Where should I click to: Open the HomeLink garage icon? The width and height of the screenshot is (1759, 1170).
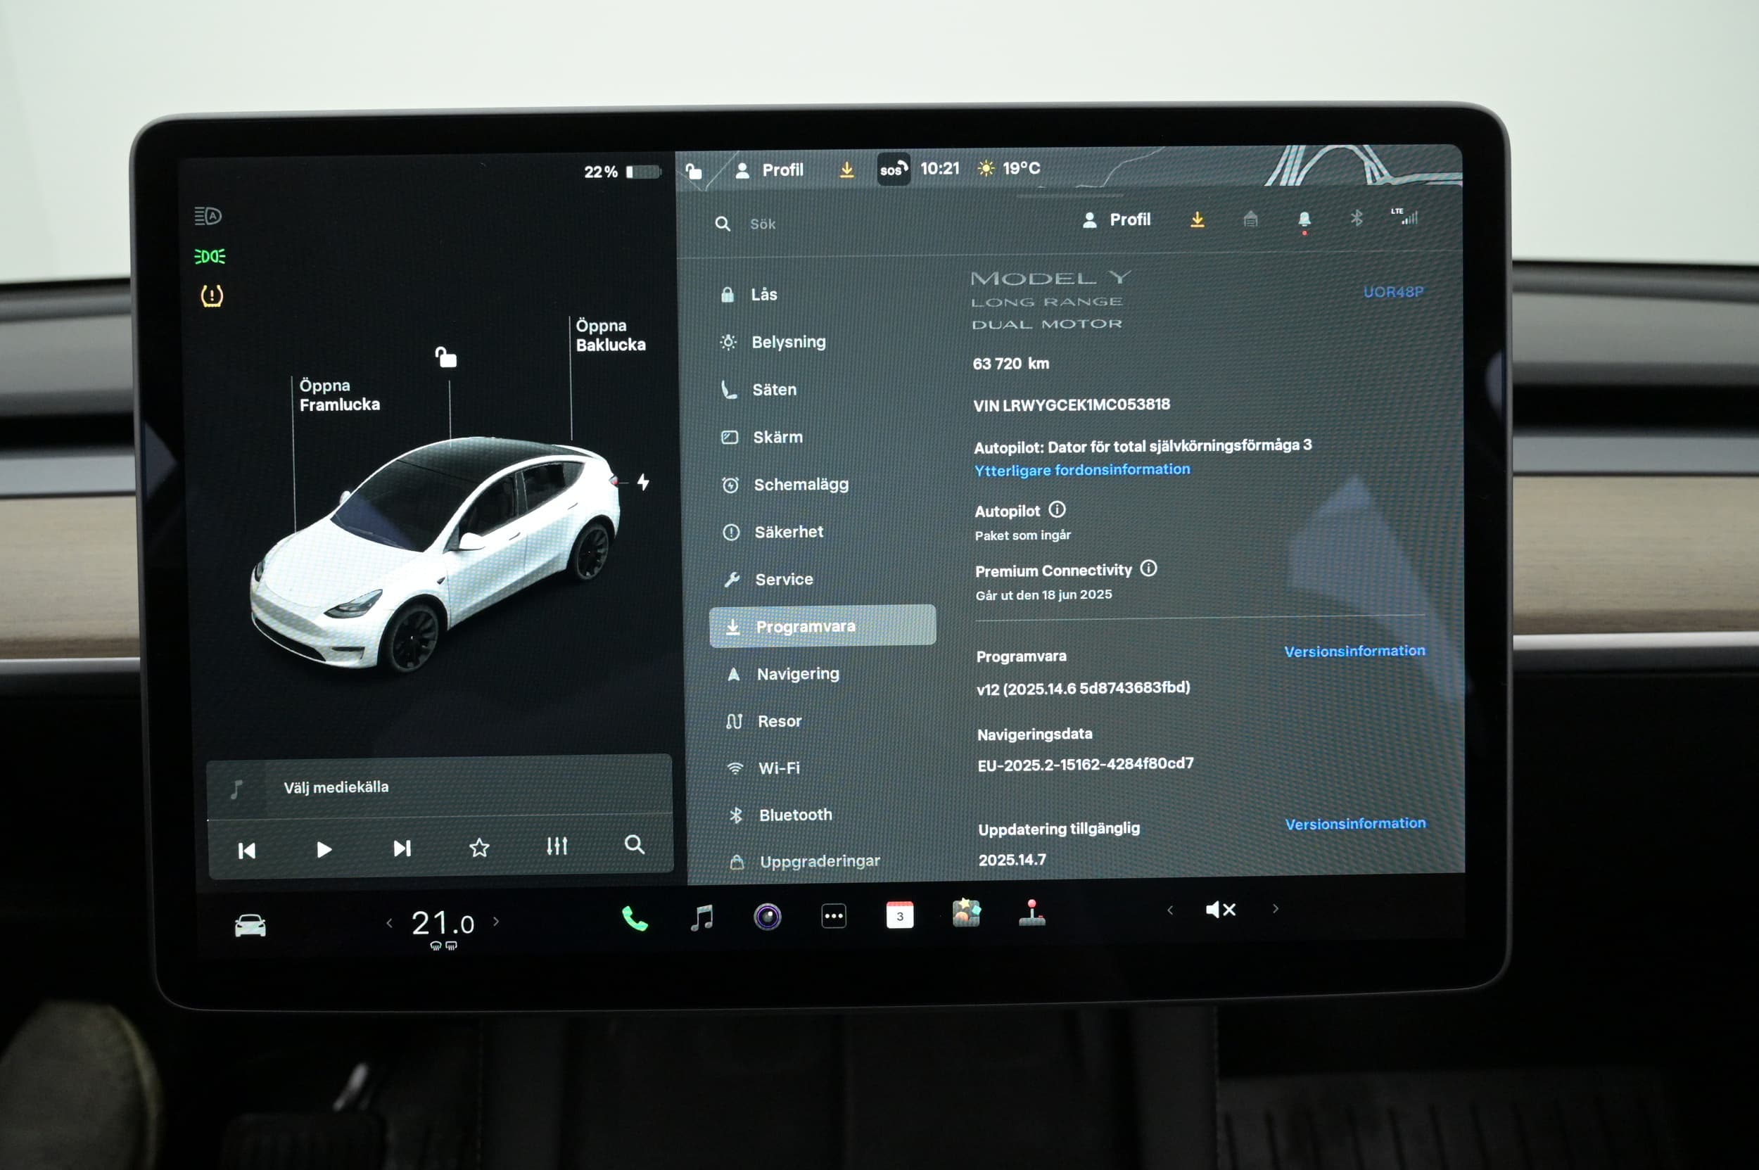pyautogui.click(x=1251, y=219)
